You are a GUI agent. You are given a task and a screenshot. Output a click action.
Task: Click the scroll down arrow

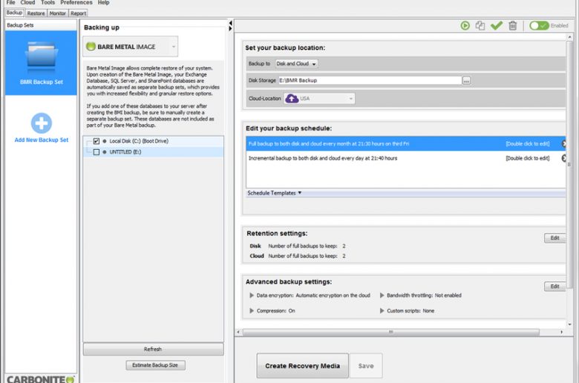pyautogui.click(x=570, y=324)
